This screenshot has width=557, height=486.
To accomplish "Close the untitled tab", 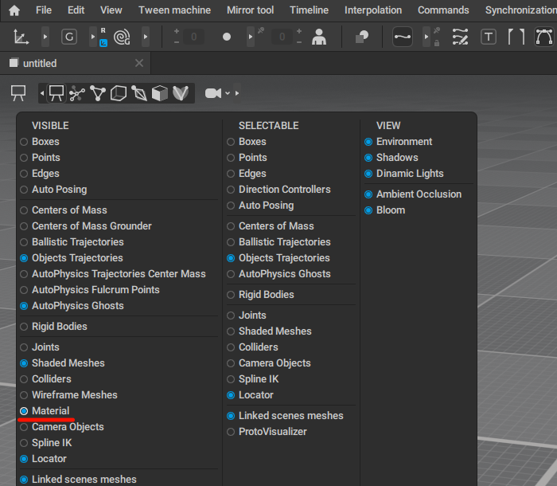I will pyautogui.click(x=139, y=63).
